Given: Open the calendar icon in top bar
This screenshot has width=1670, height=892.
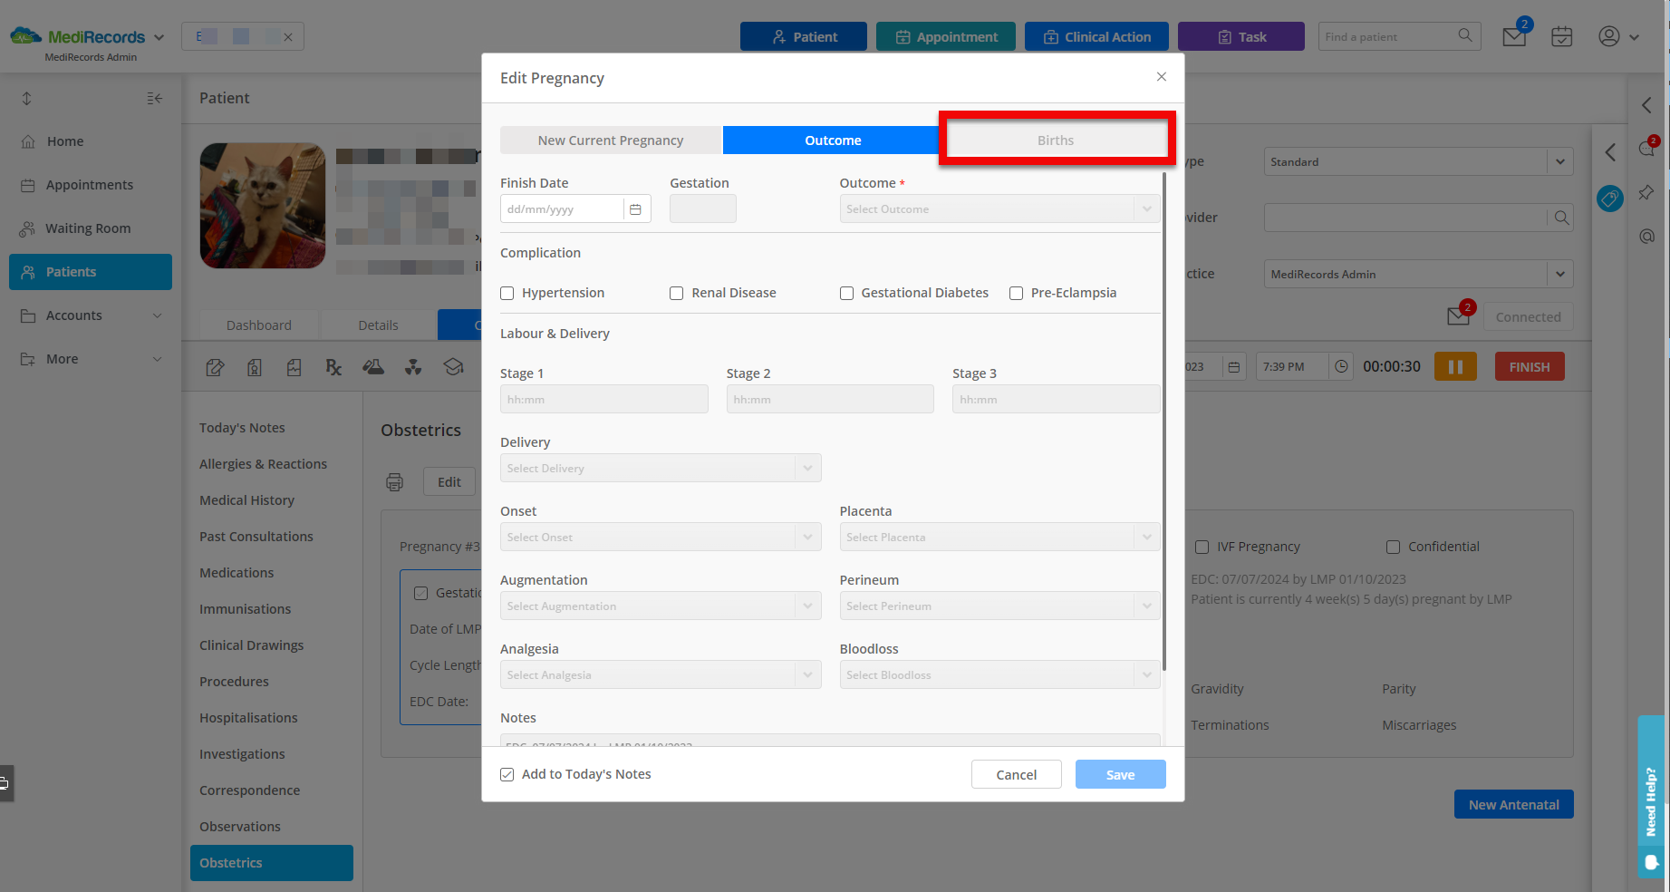Looking at the screenshot, I should [x=1561, y=36].
